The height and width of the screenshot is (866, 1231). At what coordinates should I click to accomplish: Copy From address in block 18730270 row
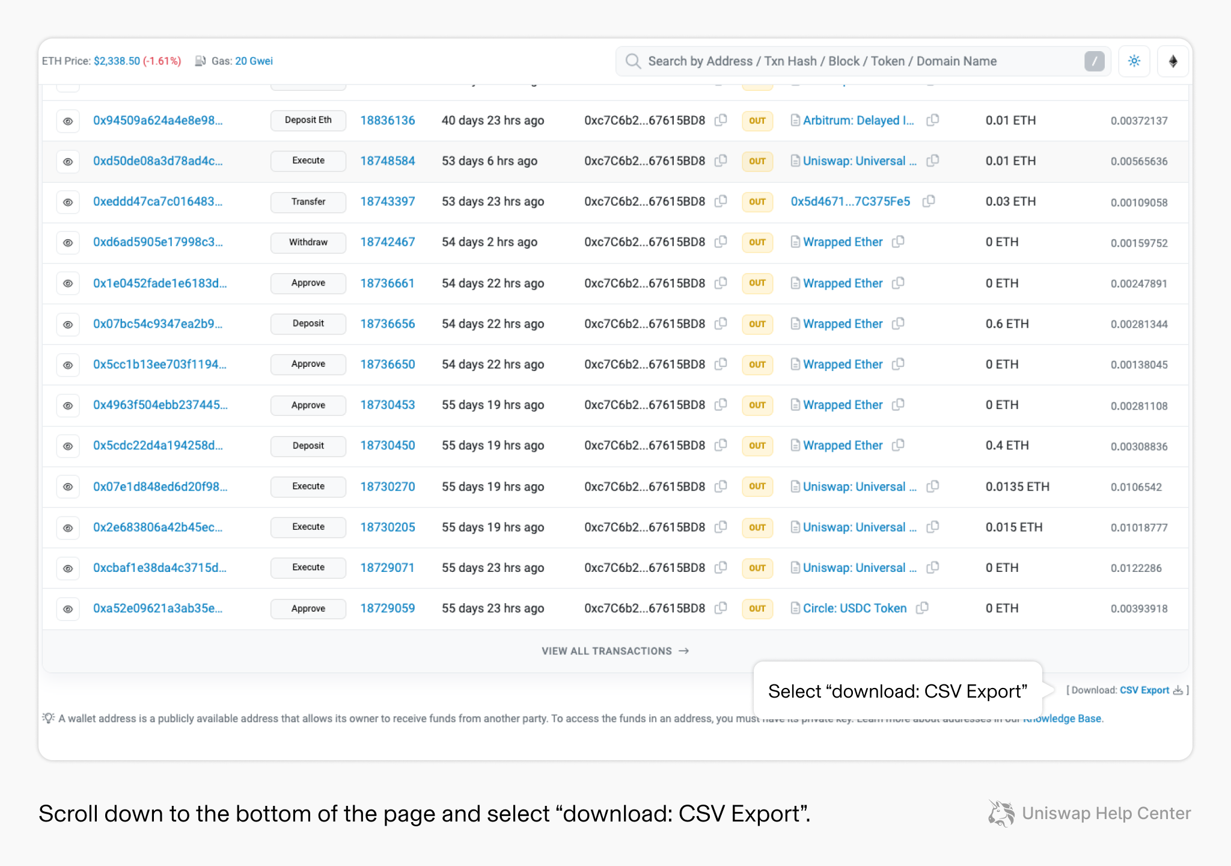pos(721,486)
